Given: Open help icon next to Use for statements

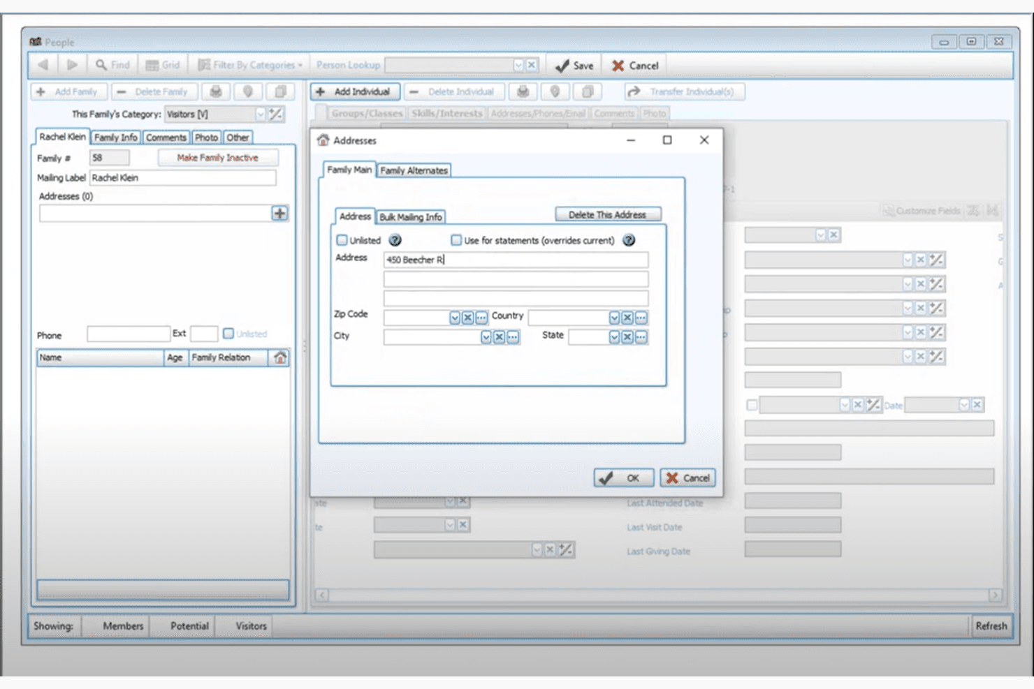Looking at the screenshot, I should point(629,240).
